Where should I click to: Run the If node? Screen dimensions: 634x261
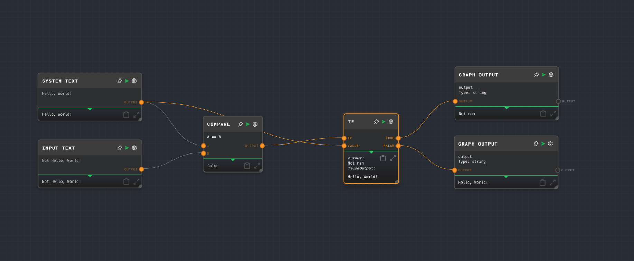pos(383,122)
